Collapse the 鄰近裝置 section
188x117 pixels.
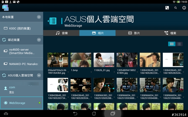click(39, 40)
